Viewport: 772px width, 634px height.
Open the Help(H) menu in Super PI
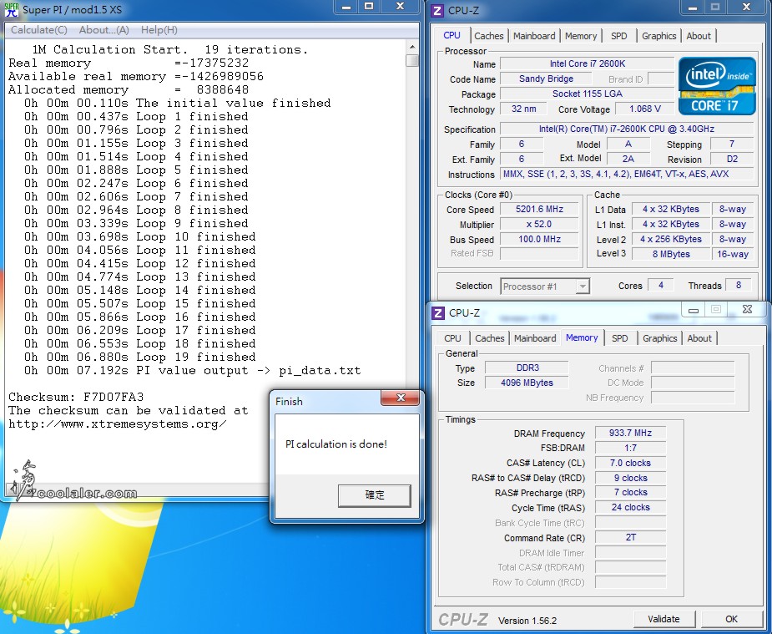click(x=159, y=30)
